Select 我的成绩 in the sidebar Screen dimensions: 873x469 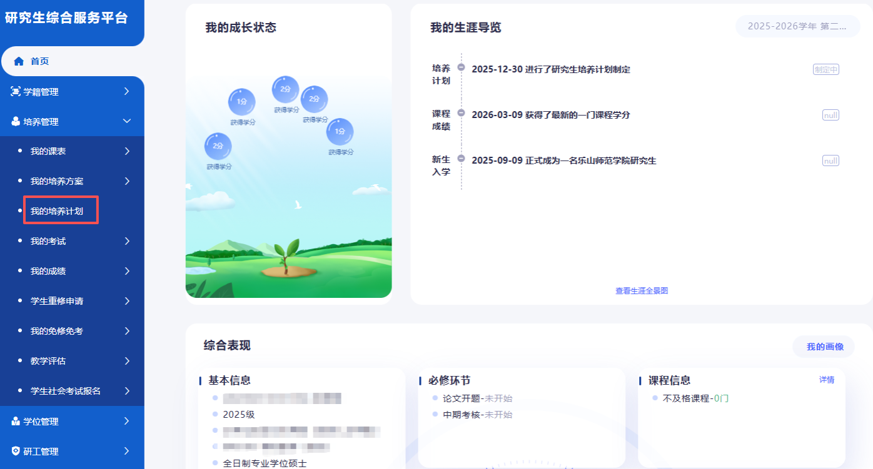[48, 271]
